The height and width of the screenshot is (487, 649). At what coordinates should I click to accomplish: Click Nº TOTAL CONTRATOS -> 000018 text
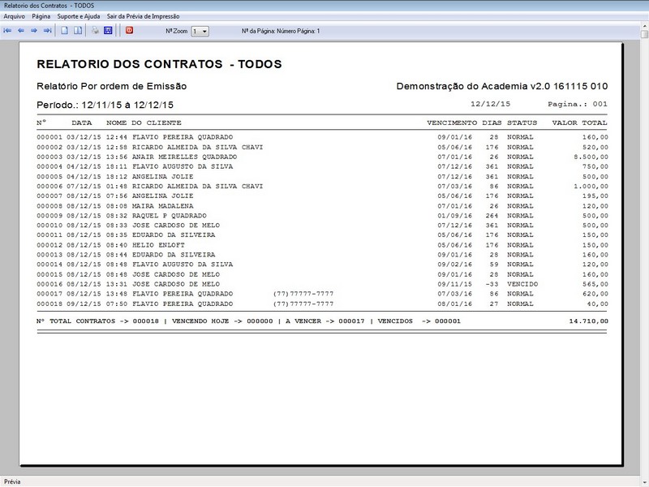pos(97,321)
